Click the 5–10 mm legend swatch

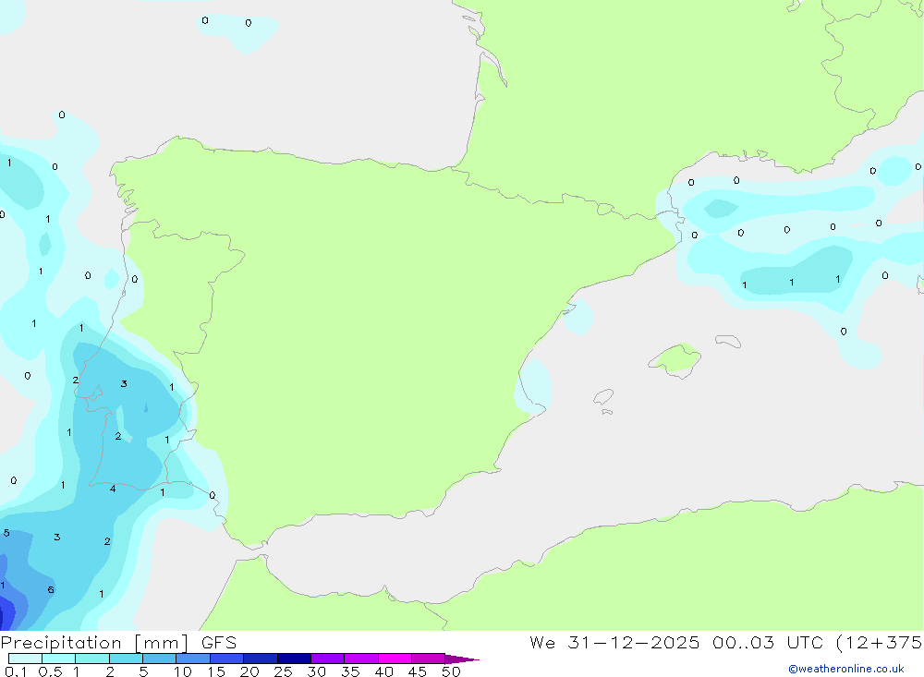(x=160, y=659)
